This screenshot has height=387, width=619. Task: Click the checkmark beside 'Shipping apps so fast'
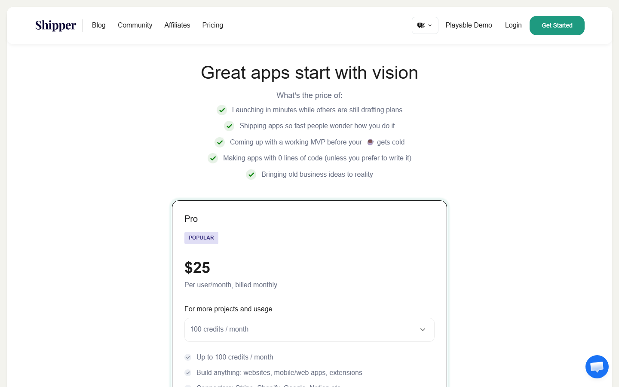tap(229, 126)
